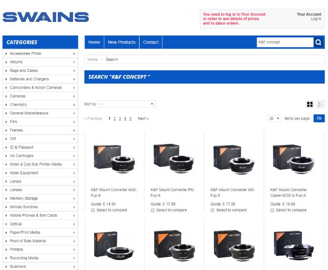
Task: Open the items per page dropdown
Action: click(x=274, y=118)
